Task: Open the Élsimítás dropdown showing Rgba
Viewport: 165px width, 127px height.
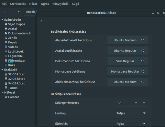Action: click(x=132, y=124)
